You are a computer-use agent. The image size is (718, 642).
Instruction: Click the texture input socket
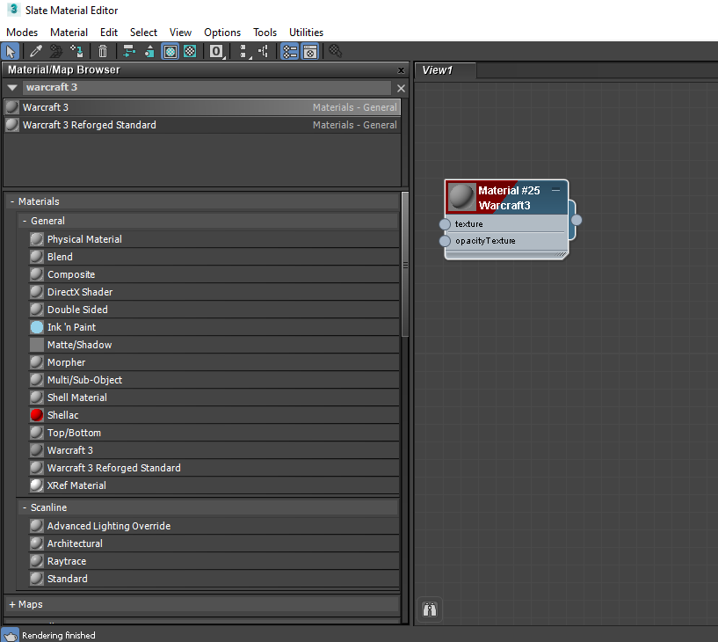445,224
